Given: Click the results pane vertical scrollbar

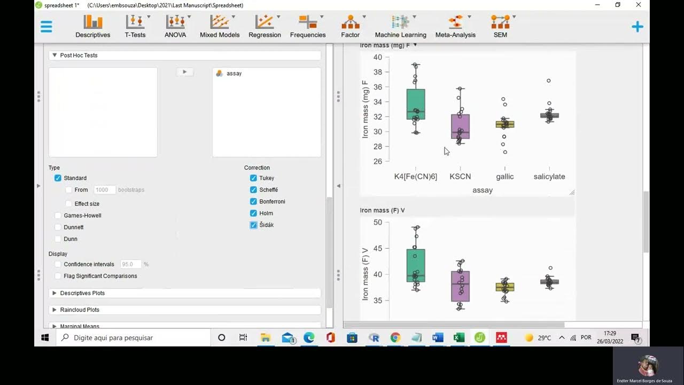Looking at the screenshot, I should [646, 222].
